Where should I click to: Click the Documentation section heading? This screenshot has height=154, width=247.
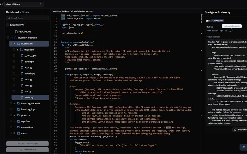[213, 37]
